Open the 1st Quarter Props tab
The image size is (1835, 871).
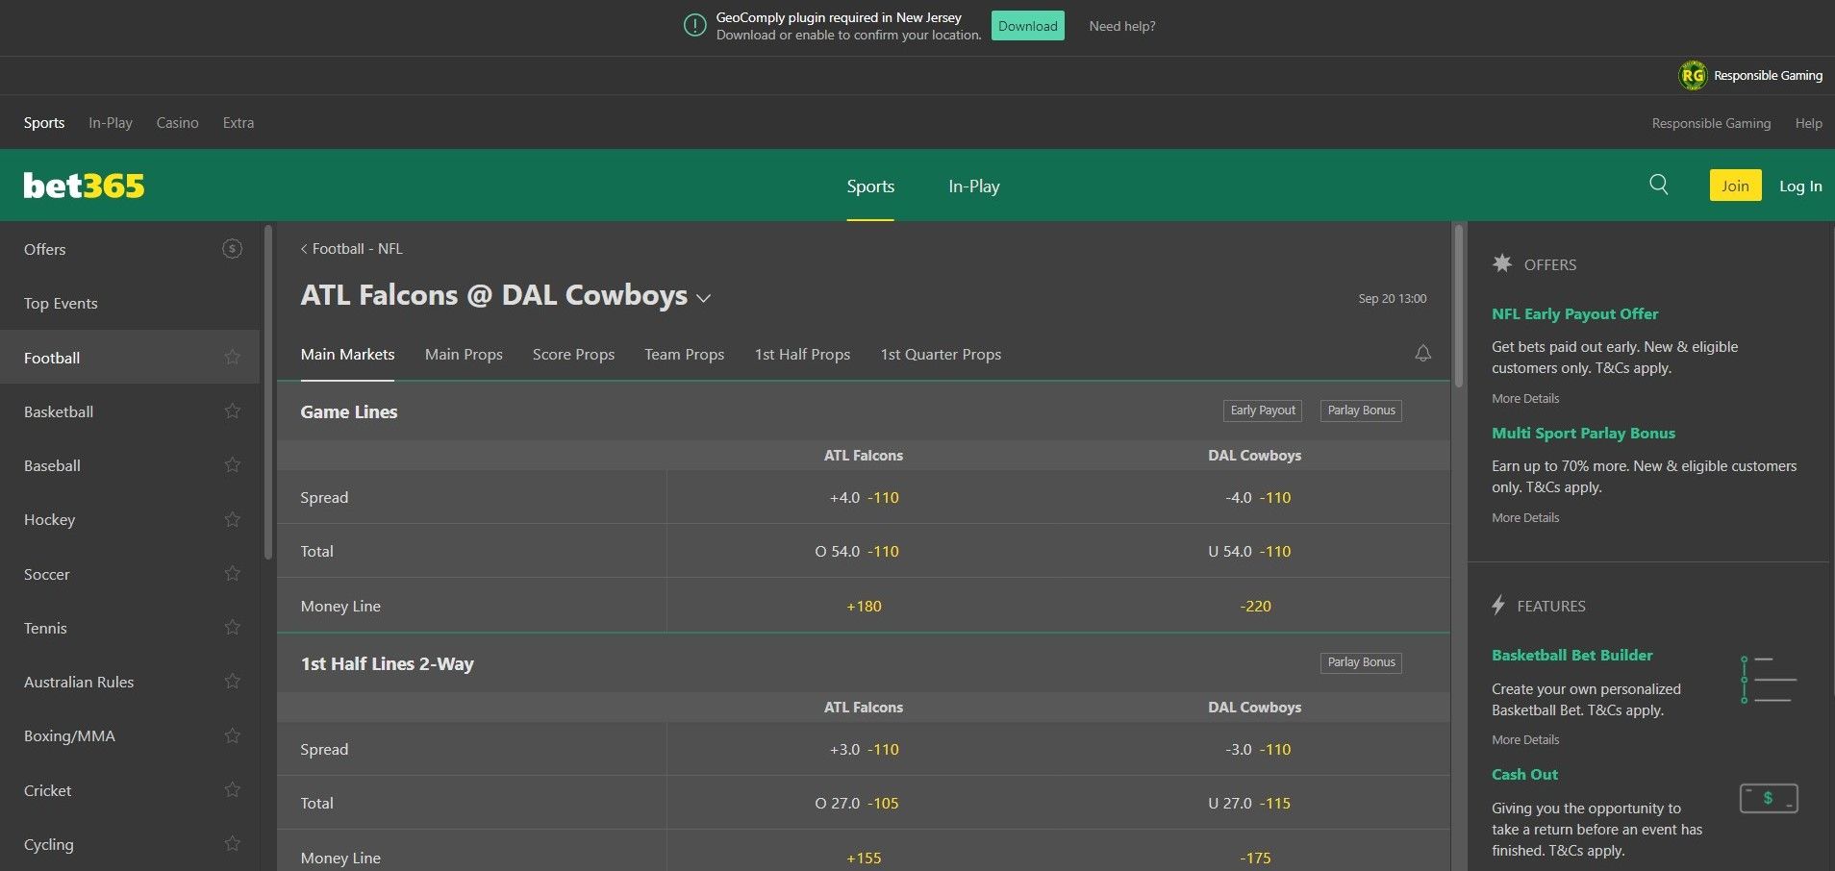coord(941,354)
